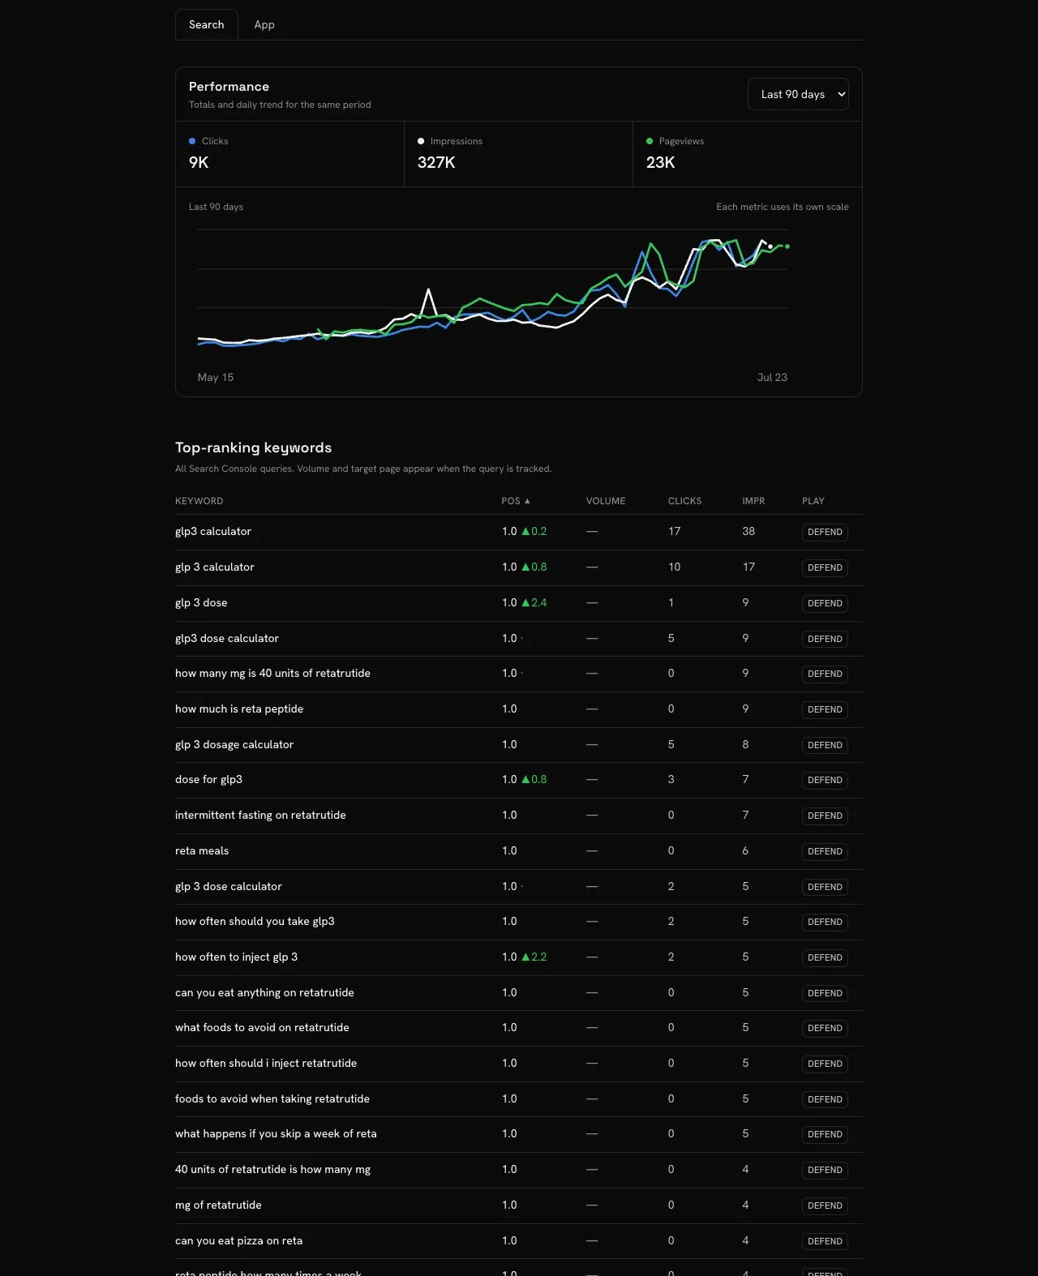
Task: Sort by the KEYWORD column header
Action: 199,501
